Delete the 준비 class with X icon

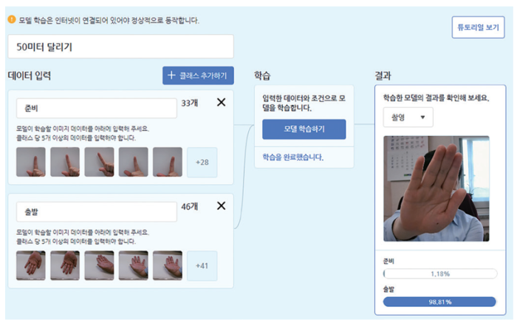pos(222,102)
